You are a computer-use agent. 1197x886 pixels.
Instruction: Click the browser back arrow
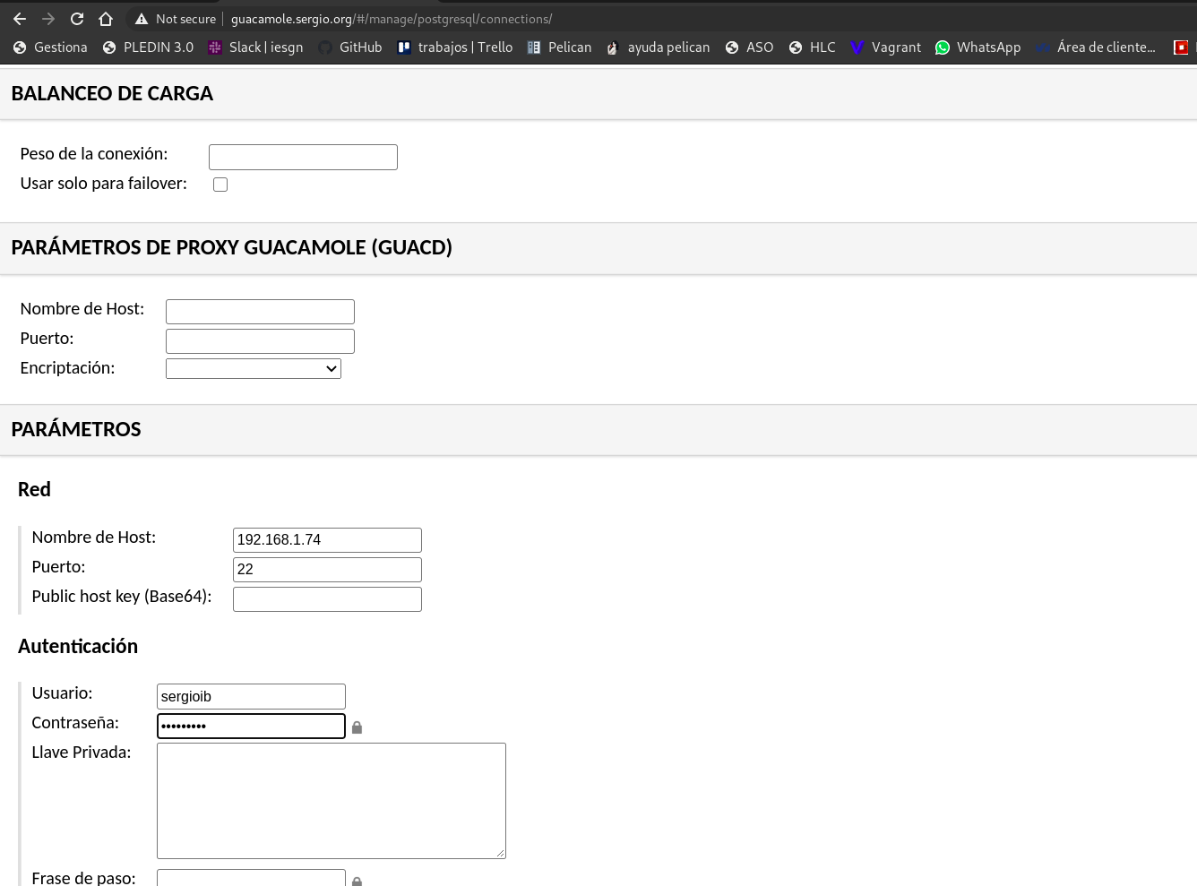tap(20, 19)
